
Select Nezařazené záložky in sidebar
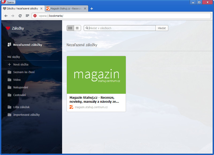pyautogui.click(x=28, y=45)
